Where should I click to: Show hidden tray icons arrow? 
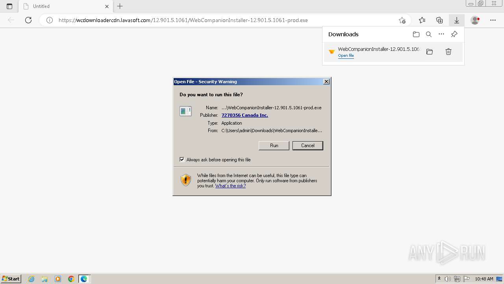439,279
